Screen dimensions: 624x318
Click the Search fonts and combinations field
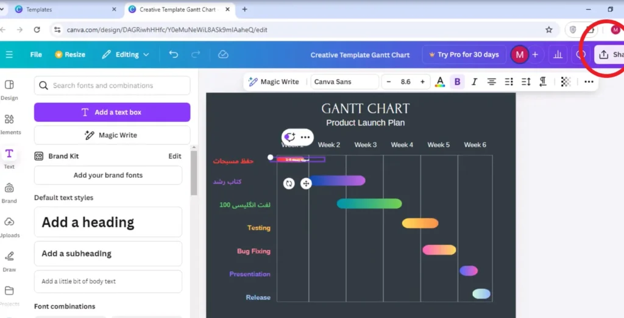[112, 85]
